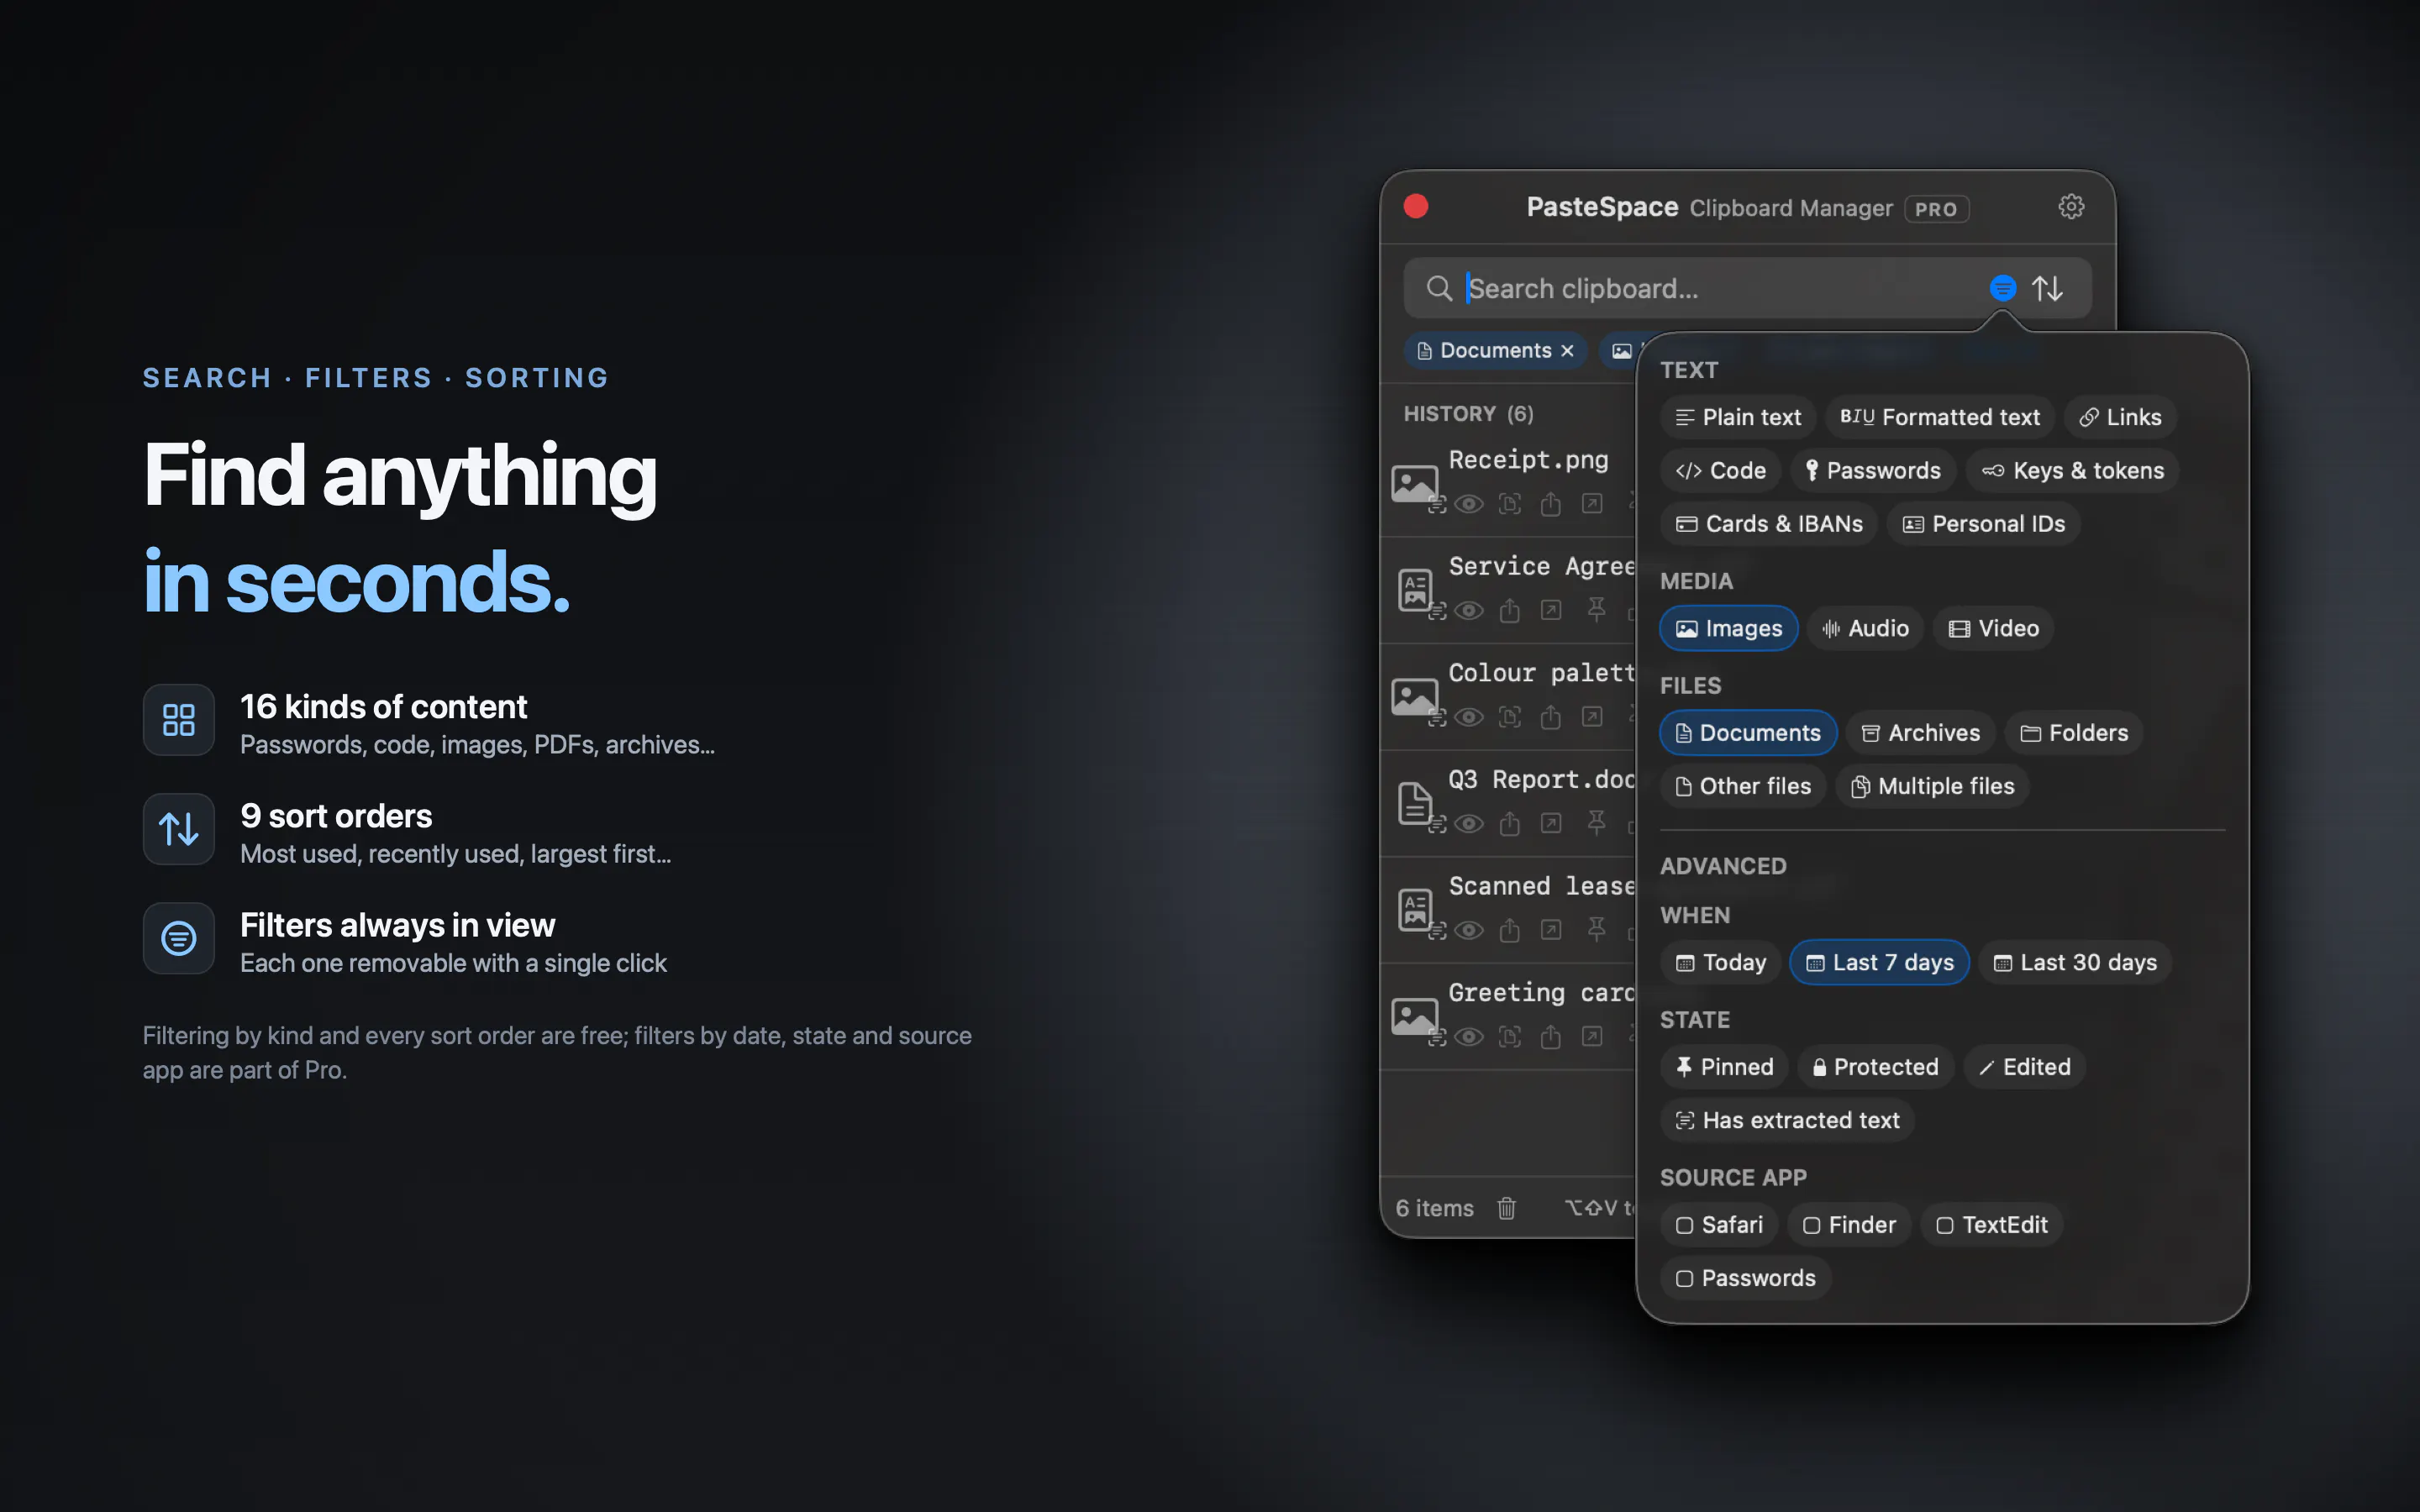Viewport: 2420px width, 1512px height.
Task: Enable the Formatted text filter
Action: point(1939,417)
